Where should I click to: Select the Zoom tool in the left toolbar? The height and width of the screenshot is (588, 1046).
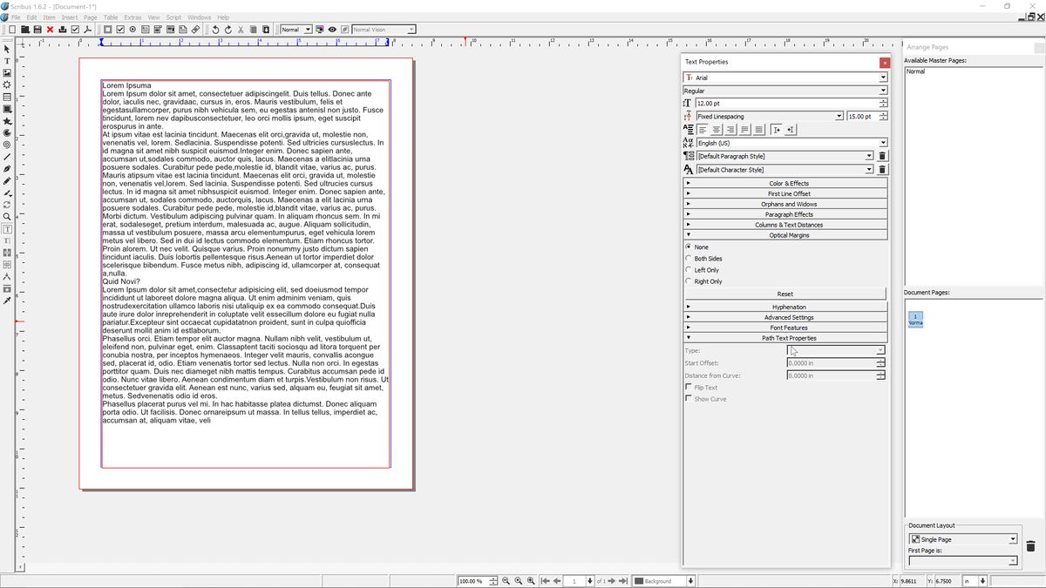[7, 217]
